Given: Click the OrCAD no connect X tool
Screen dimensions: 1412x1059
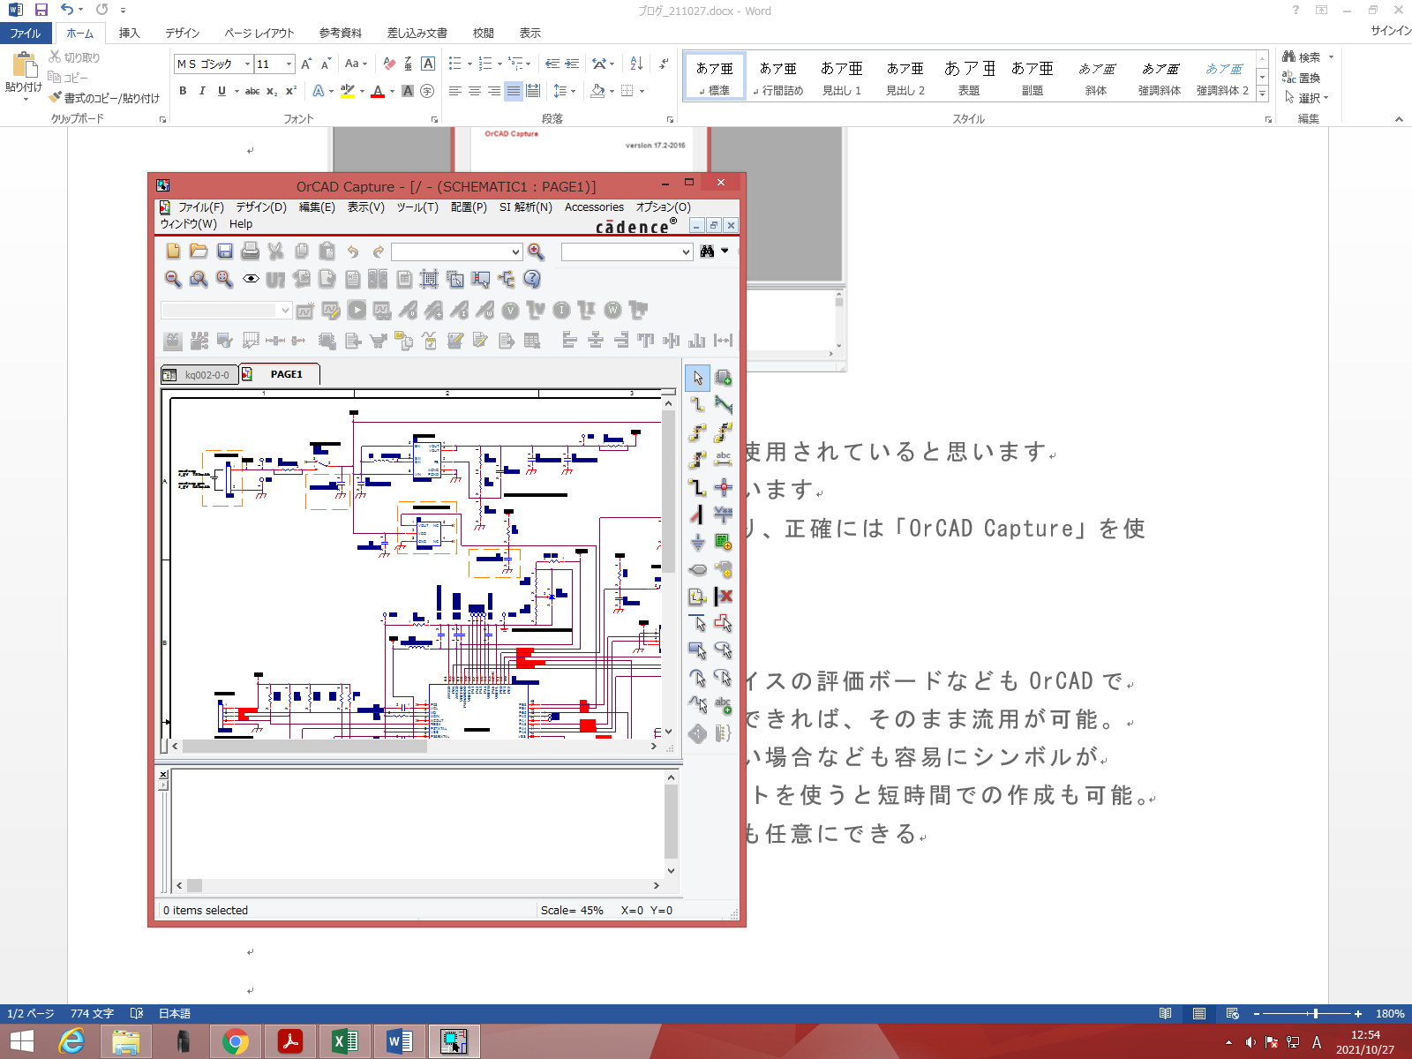Looking at the screenshot, I should [723, 597].
